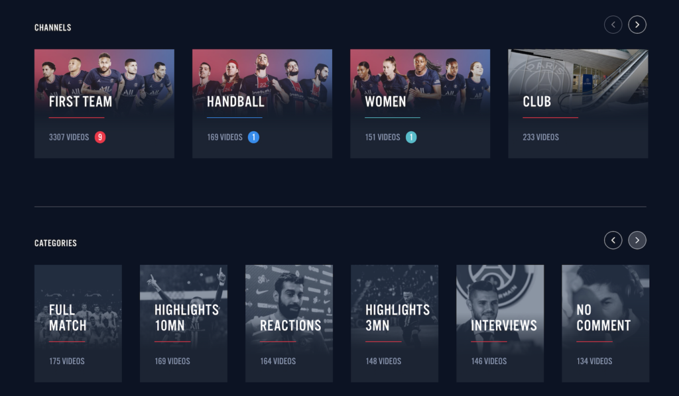The height and width of the screenshot is (396, 679).
Task: Click the Channels previous arrow icon
Action: [613, 25]
